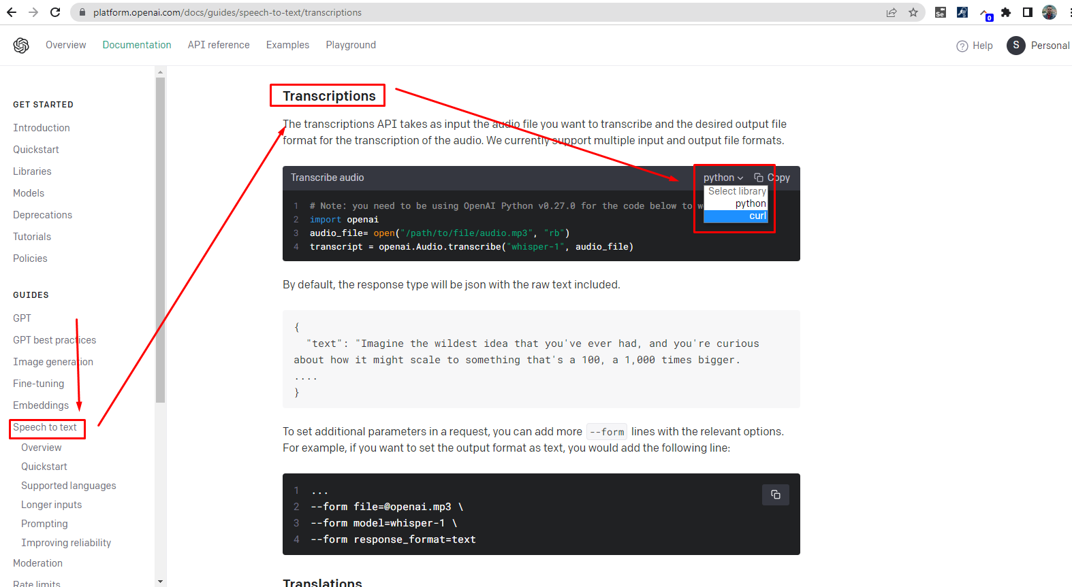This screenshot has width=1072, height=587.
Task: Choose curl from the library list
Action: tap(736, 216)
